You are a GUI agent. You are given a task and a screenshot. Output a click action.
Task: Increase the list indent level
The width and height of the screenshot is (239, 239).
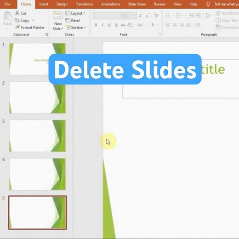coord(199,16)
